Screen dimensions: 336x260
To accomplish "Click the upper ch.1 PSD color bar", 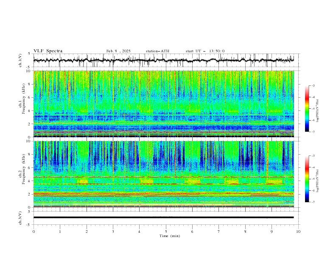I will tap(307, 109).
